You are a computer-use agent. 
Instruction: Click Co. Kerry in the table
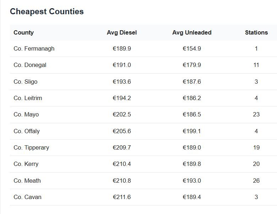point(26,164)
